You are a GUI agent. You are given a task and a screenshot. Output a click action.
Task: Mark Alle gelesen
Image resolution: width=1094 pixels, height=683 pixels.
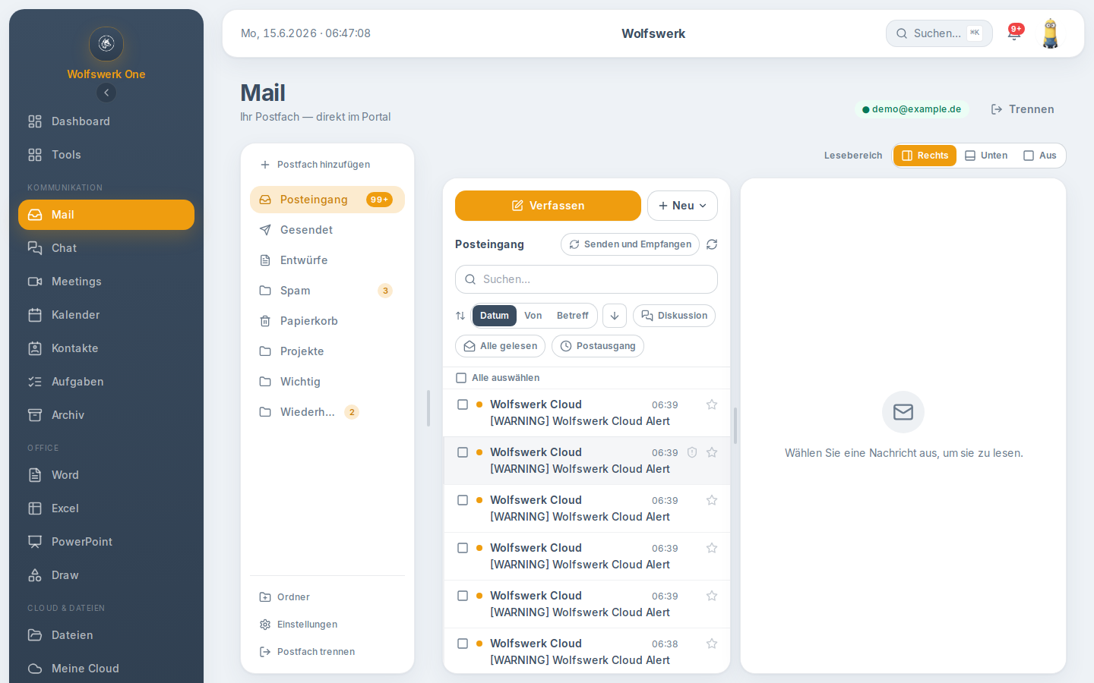click(x=500, y=346)
